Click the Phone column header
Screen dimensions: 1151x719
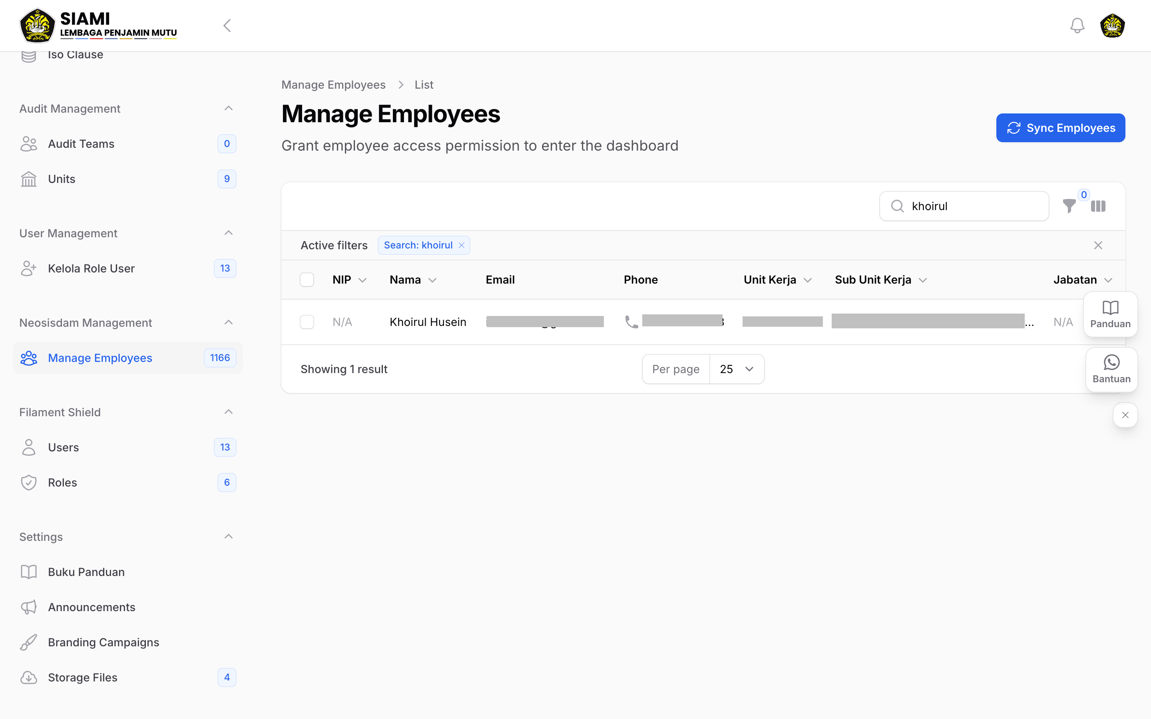(641, 280)
